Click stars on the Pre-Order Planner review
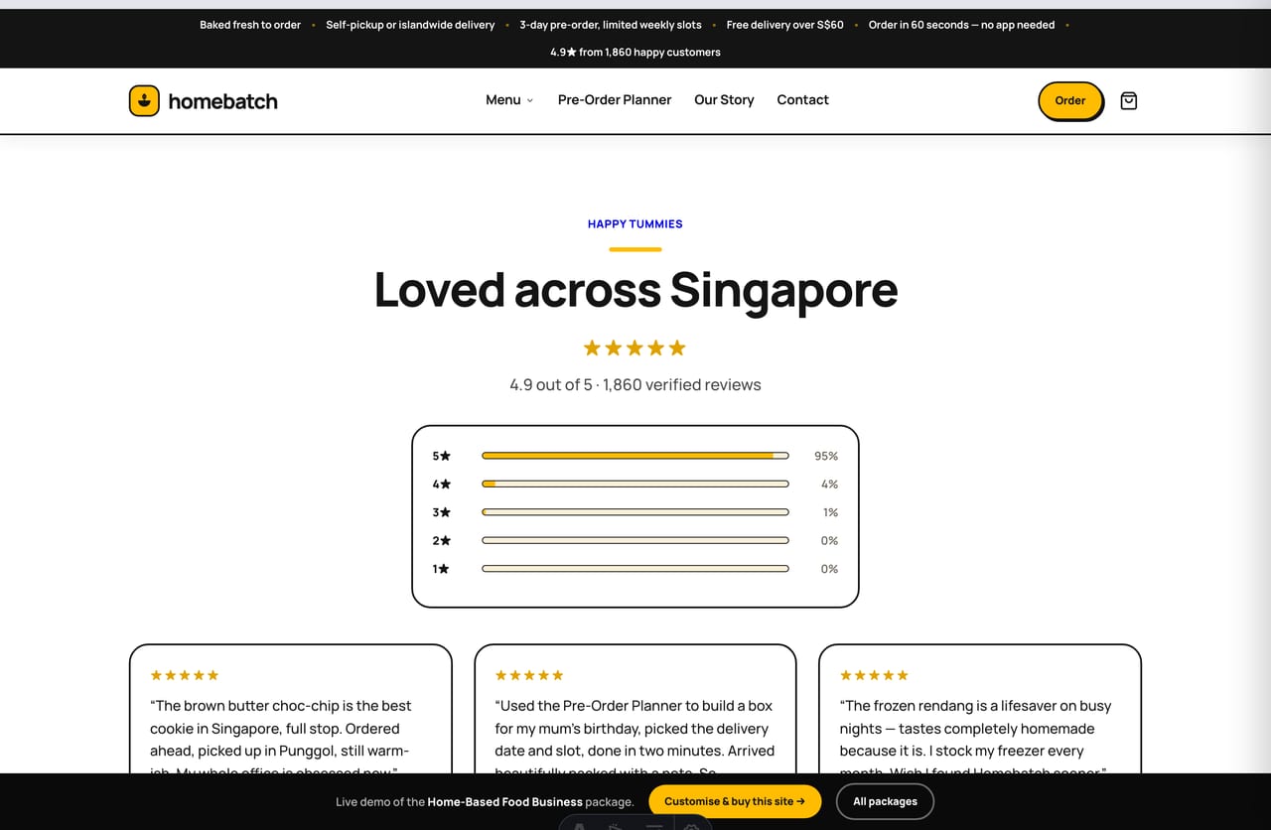This screenshot has height=830, width=1271. click(x=529, y=675)
